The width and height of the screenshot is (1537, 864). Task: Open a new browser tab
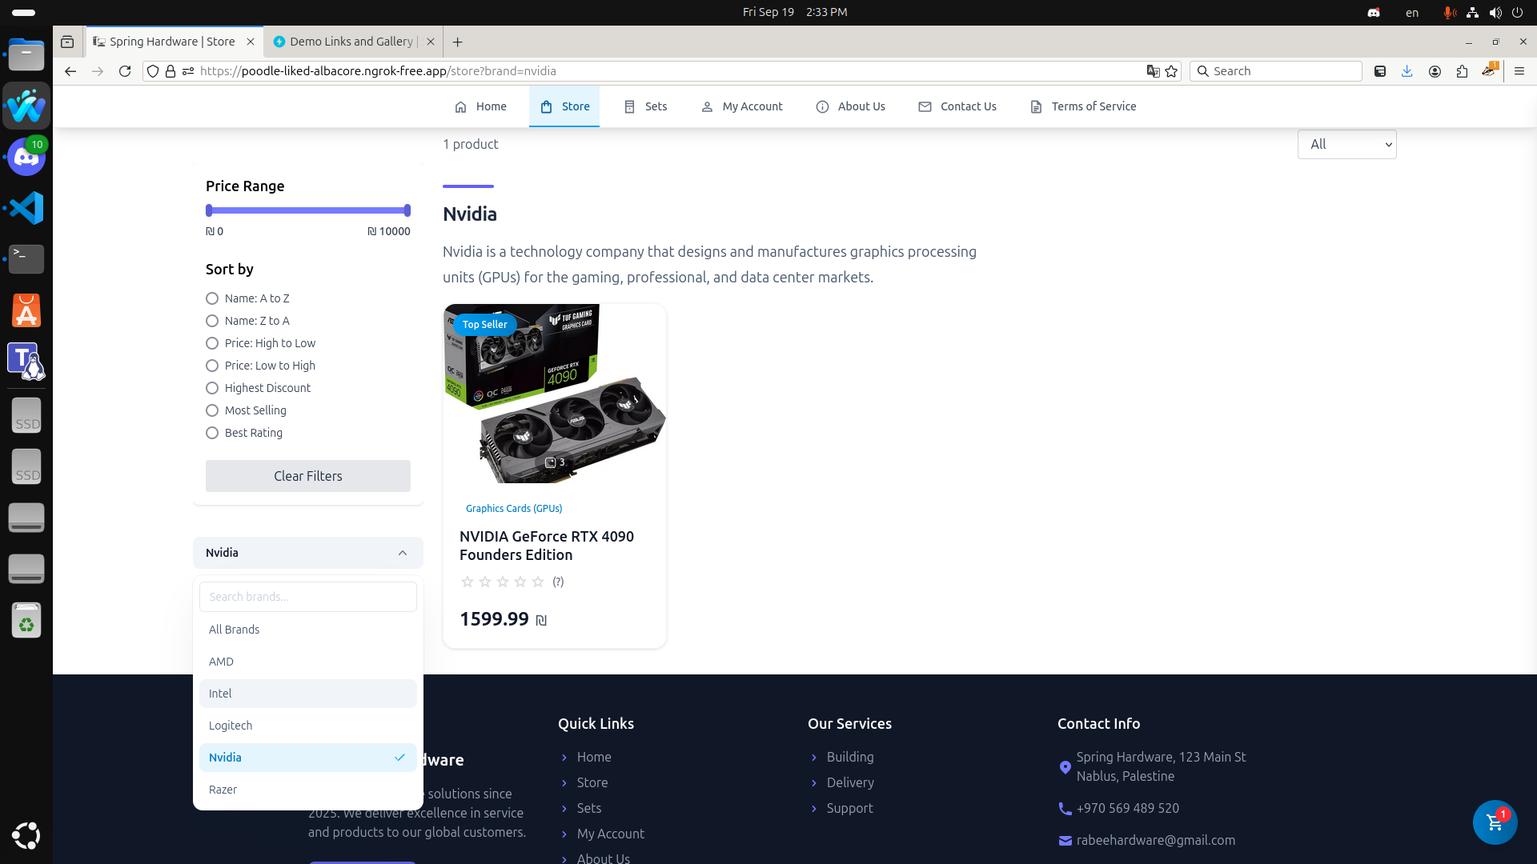[458, 42]
